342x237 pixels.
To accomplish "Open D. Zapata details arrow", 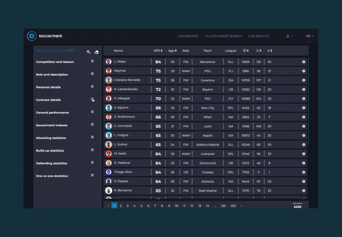I will click(x=304, y=181).
